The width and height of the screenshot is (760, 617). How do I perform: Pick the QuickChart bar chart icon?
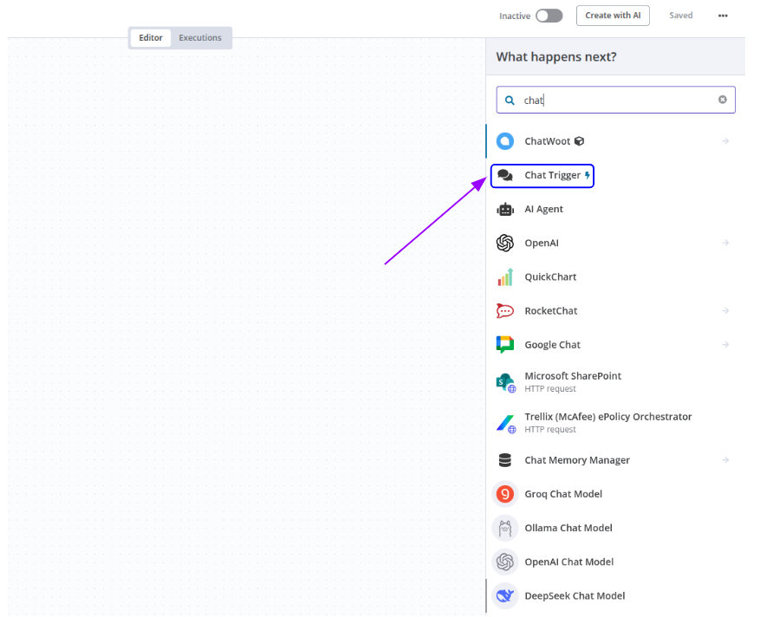point(505,277)
